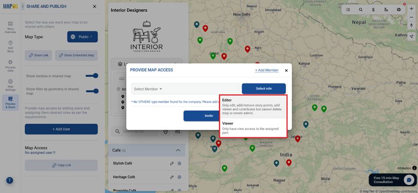This screenshot has height=193, width=418.
Task: Click the filter sliders icon beside search
Action: tap(178, 132)
